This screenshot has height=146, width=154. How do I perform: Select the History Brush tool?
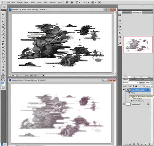click(3, 44)
